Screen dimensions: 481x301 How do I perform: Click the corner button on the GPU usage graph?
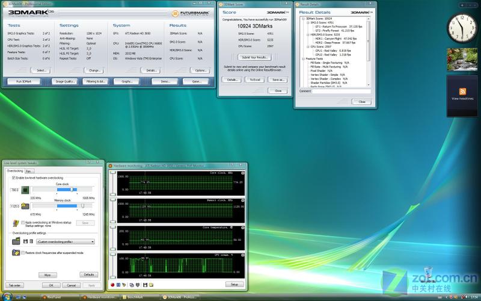coord(243,255)
